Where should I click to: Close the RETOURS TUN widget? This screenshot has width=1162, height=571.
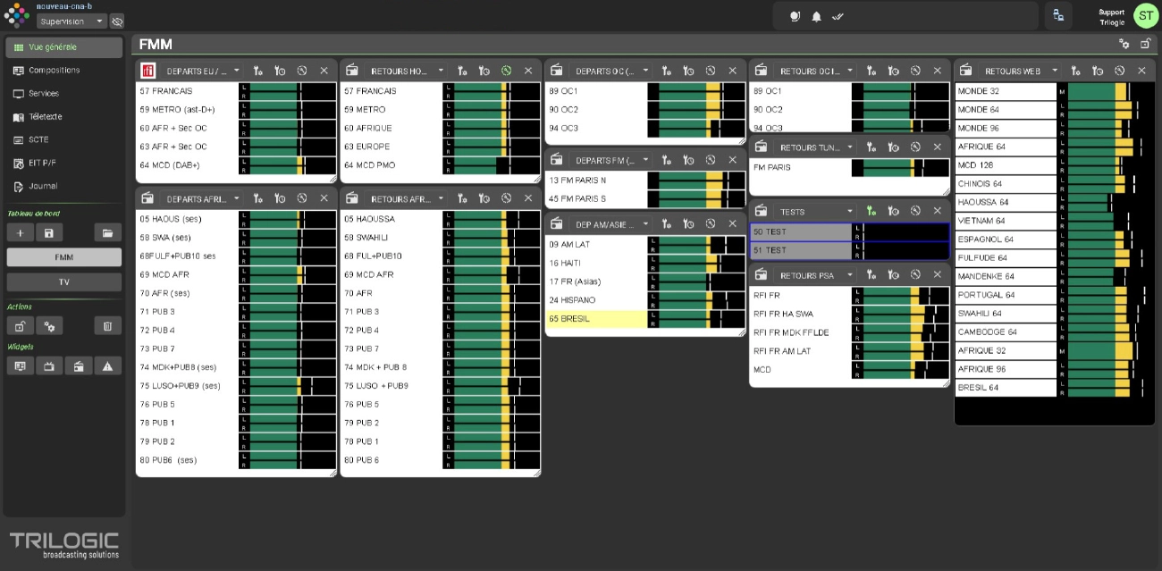click(937, 147)
